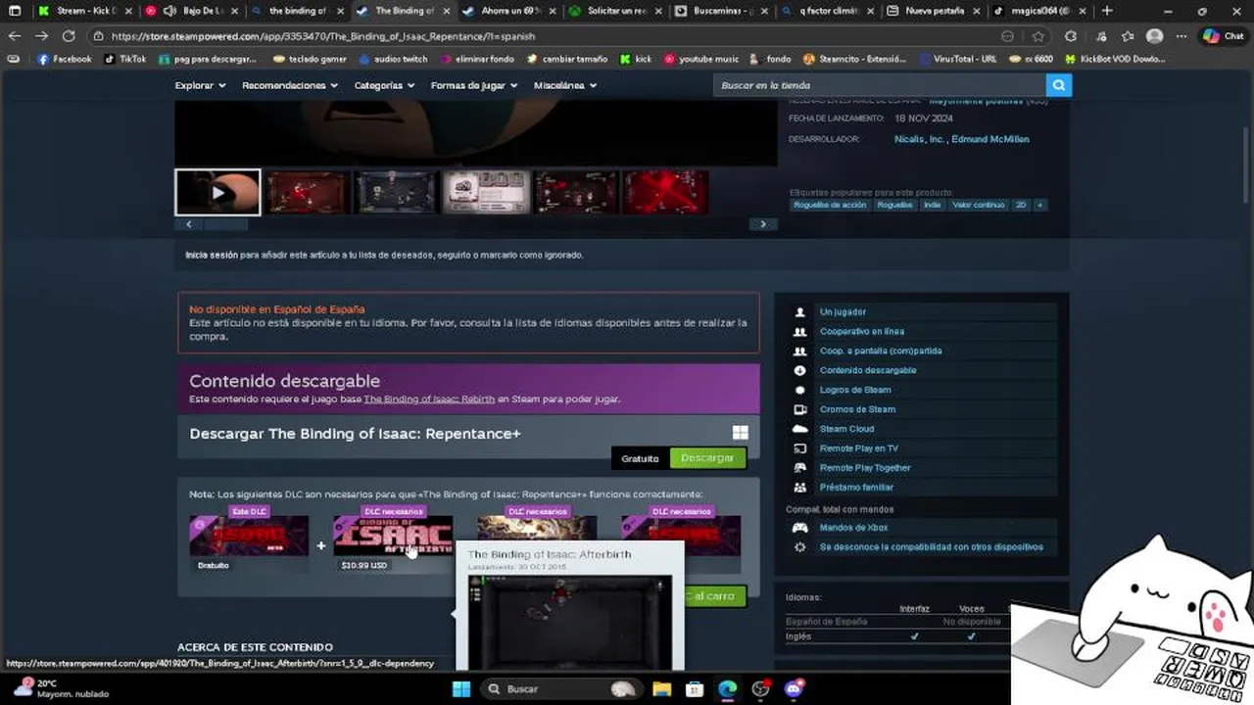Expand the Recomendaciones dropdown menu
The image size is (1254, 705).
pyautogui.click(x=290, y=85)
